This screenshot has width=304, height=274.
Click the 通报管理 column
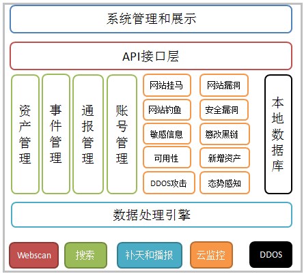pos(88,134)
